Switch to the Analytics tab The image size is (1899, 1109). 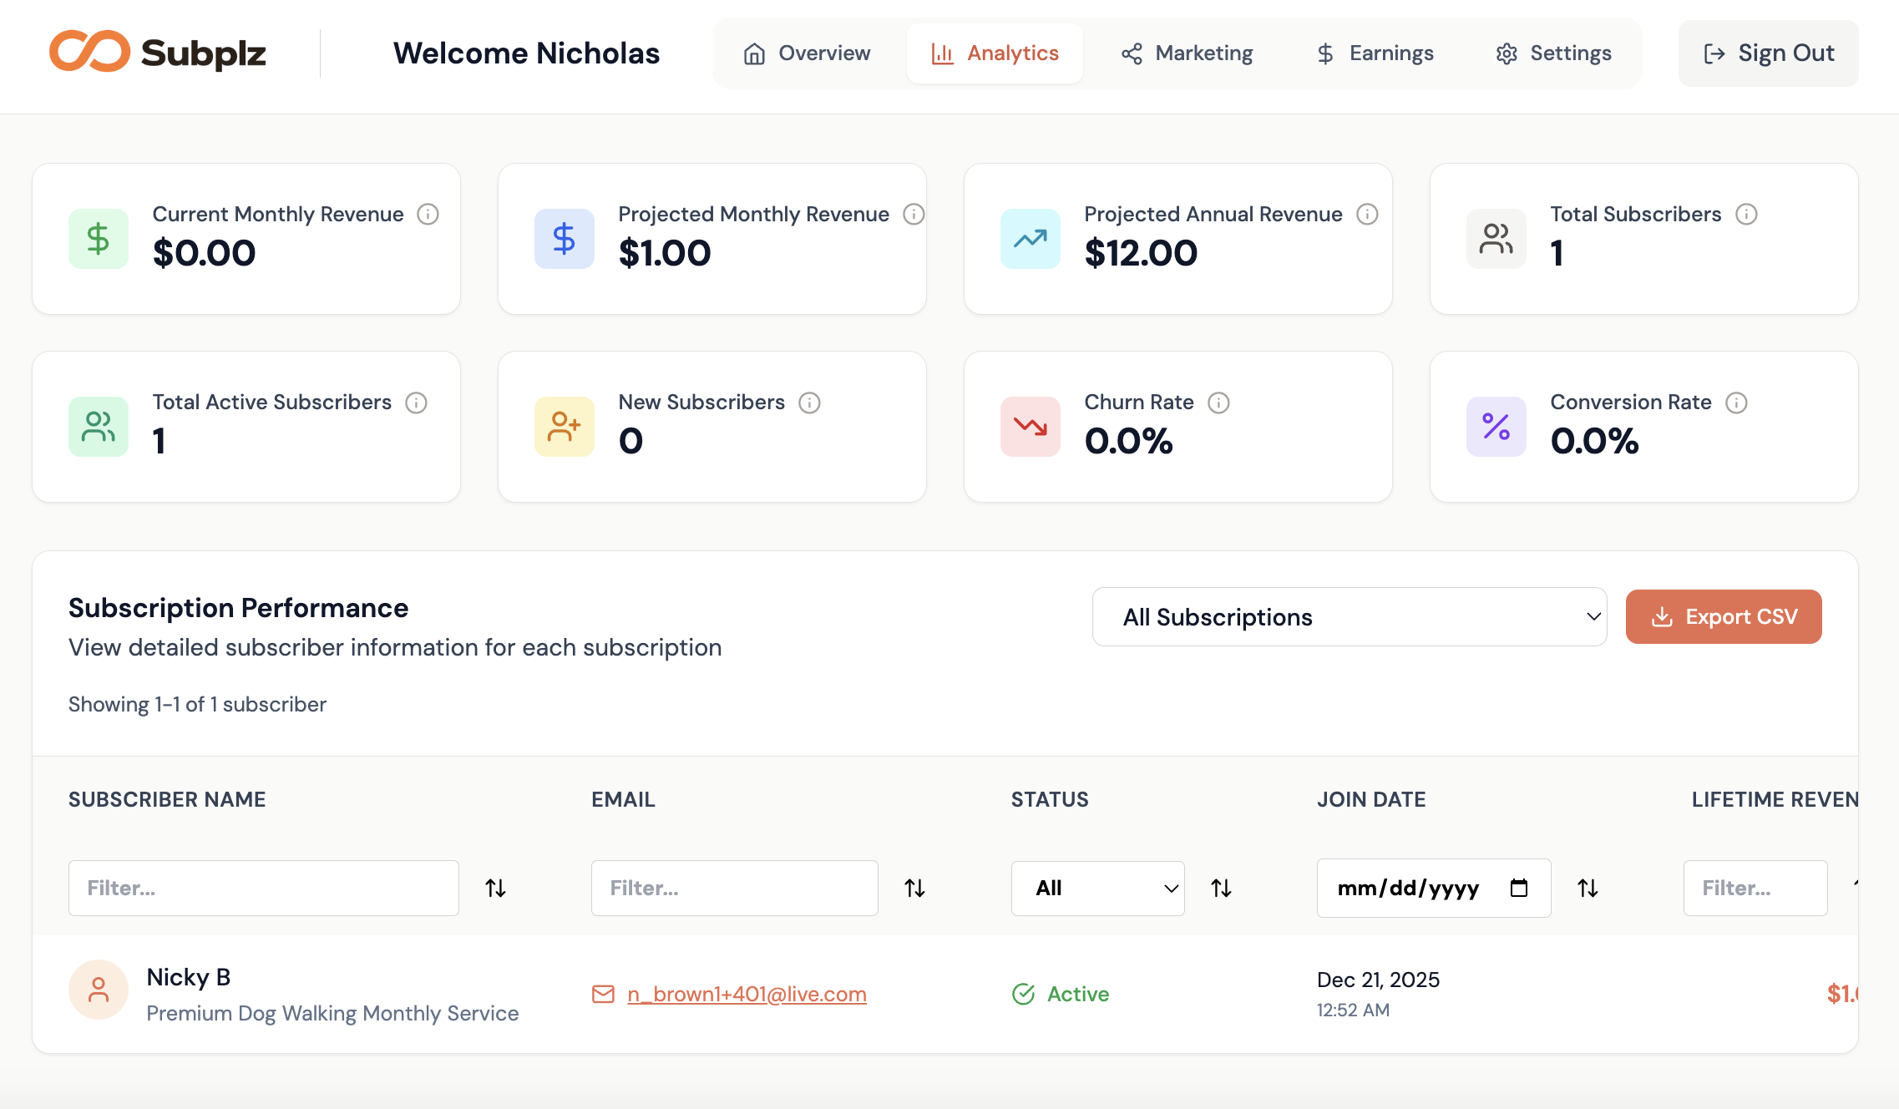coord(995,53)
